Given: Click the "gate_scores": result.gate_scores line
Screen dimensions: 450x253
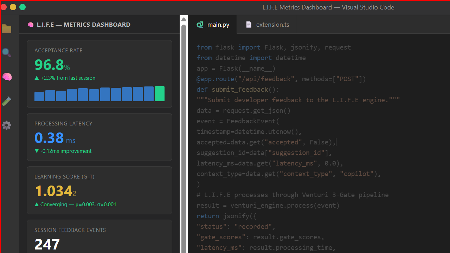Looking at the screenshot, I should pos(261,237).
